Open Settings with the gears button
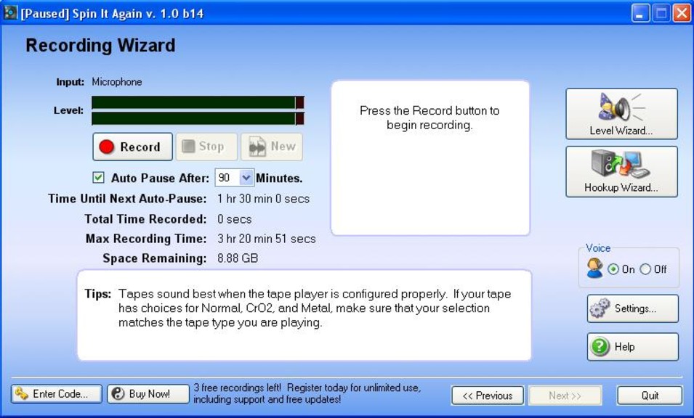This screenshot has width=694, height=418. coord(632,308)
